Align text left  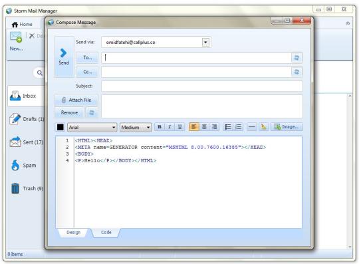coord(193,127)
